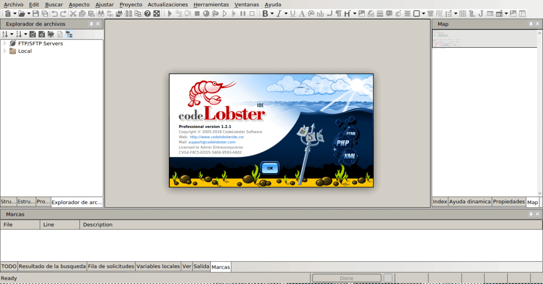This screenshot has height=284, width=543.
Task: Switch to the TODO tab
Action: tap(9, 266)
